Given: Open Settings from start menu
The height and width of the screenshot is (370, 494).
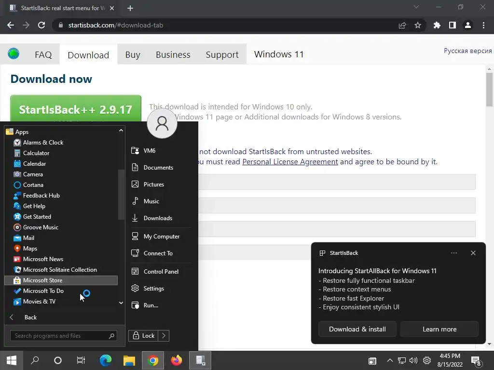Looking at the screenshot, I should tap(148, 289).
